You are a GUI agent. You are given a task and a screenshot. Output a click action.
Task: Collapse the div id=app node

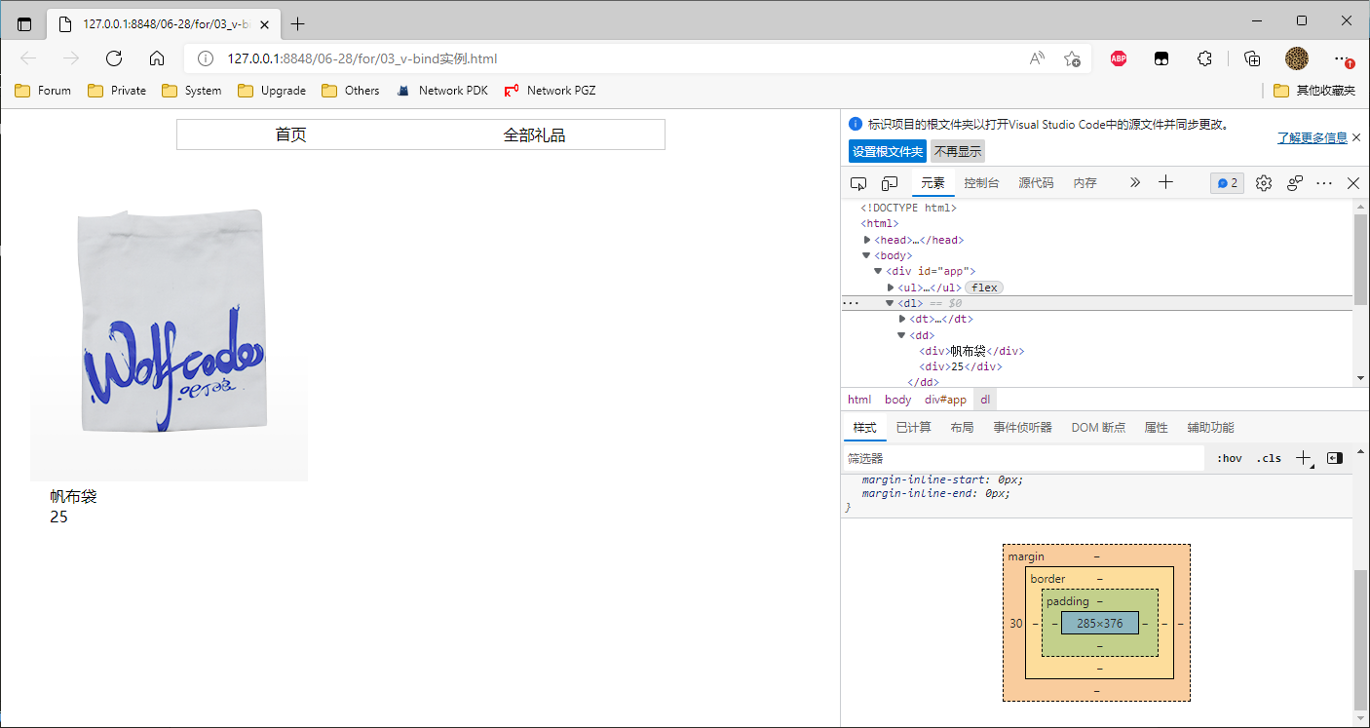[878, 271]
